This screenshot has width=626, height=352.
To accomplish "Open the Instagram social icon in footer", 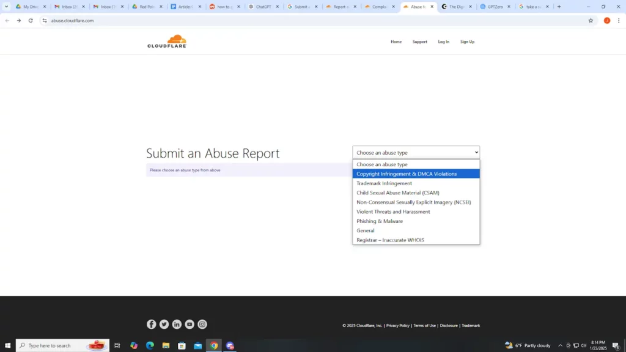I will (202, 324).
